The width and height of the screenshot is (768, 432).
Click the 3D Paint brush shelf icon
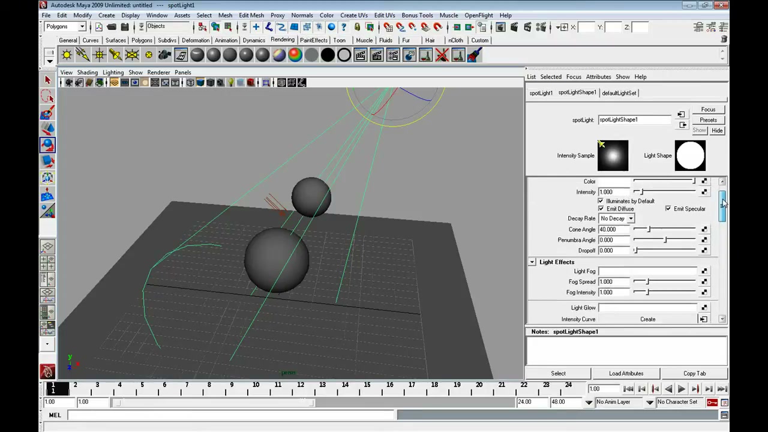pos(474,55)
